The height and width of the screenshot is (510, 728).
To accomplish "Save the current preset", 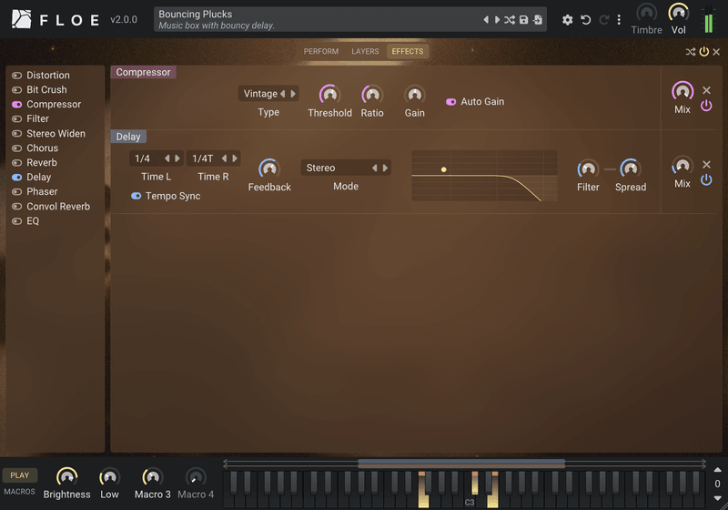I will pyautogui.click(x=524, y=19).
